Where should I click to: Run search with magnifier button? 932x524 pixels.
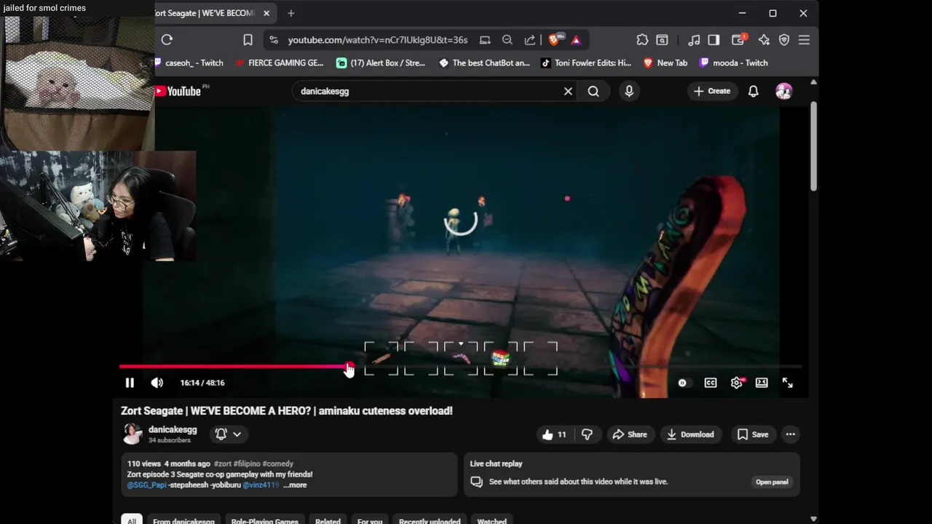point(593,91)
